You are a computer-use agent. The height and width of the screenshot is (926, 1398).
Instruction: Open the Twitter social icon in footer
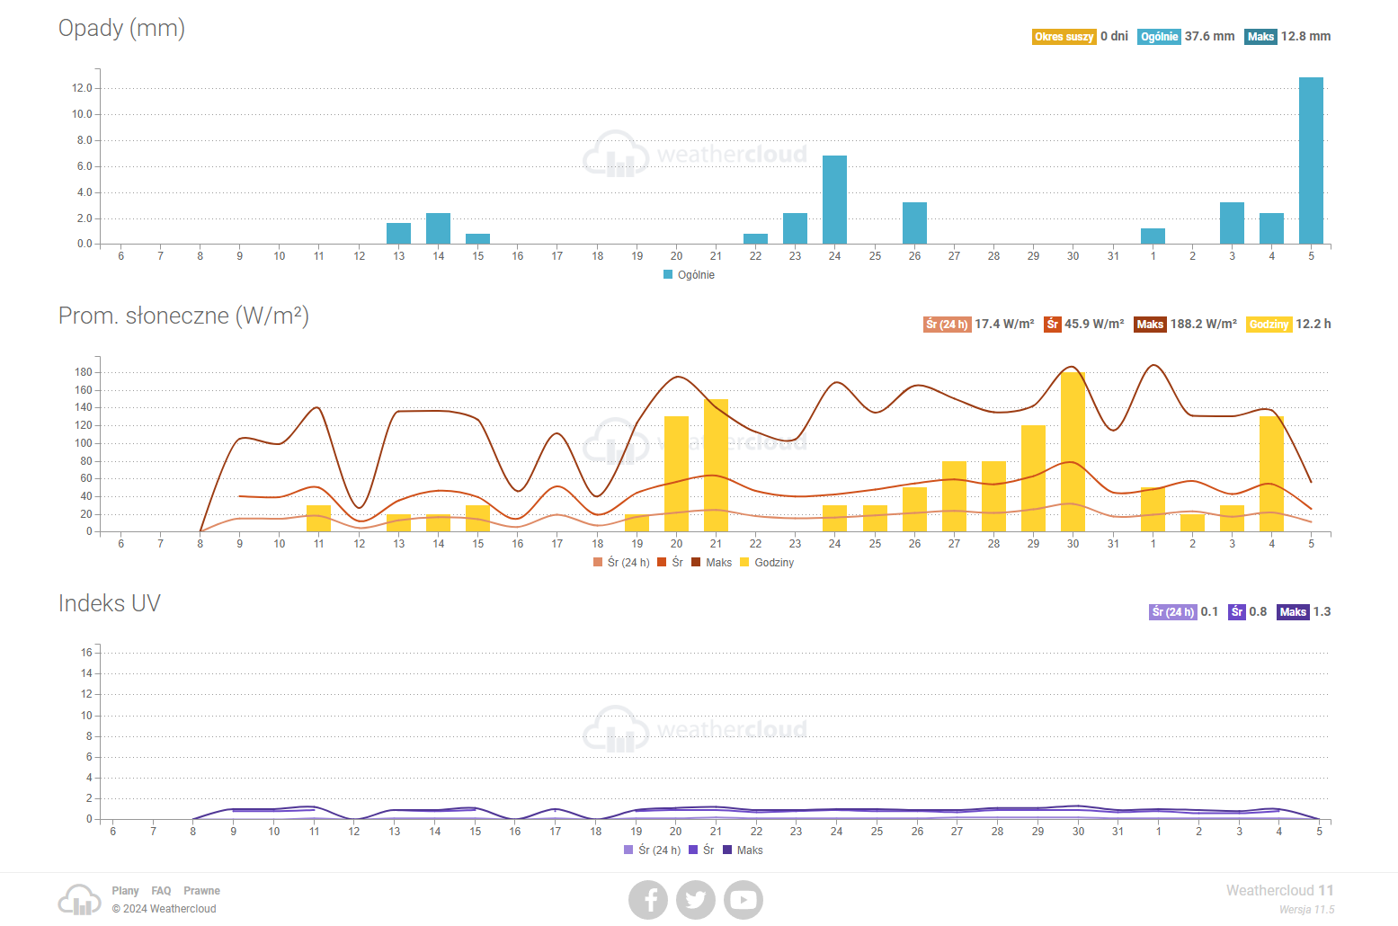coord(696,900)
